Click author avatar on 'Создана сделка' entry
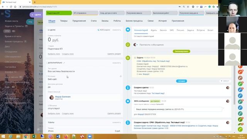This screenshot has width=247, height=139. [228, 88]
